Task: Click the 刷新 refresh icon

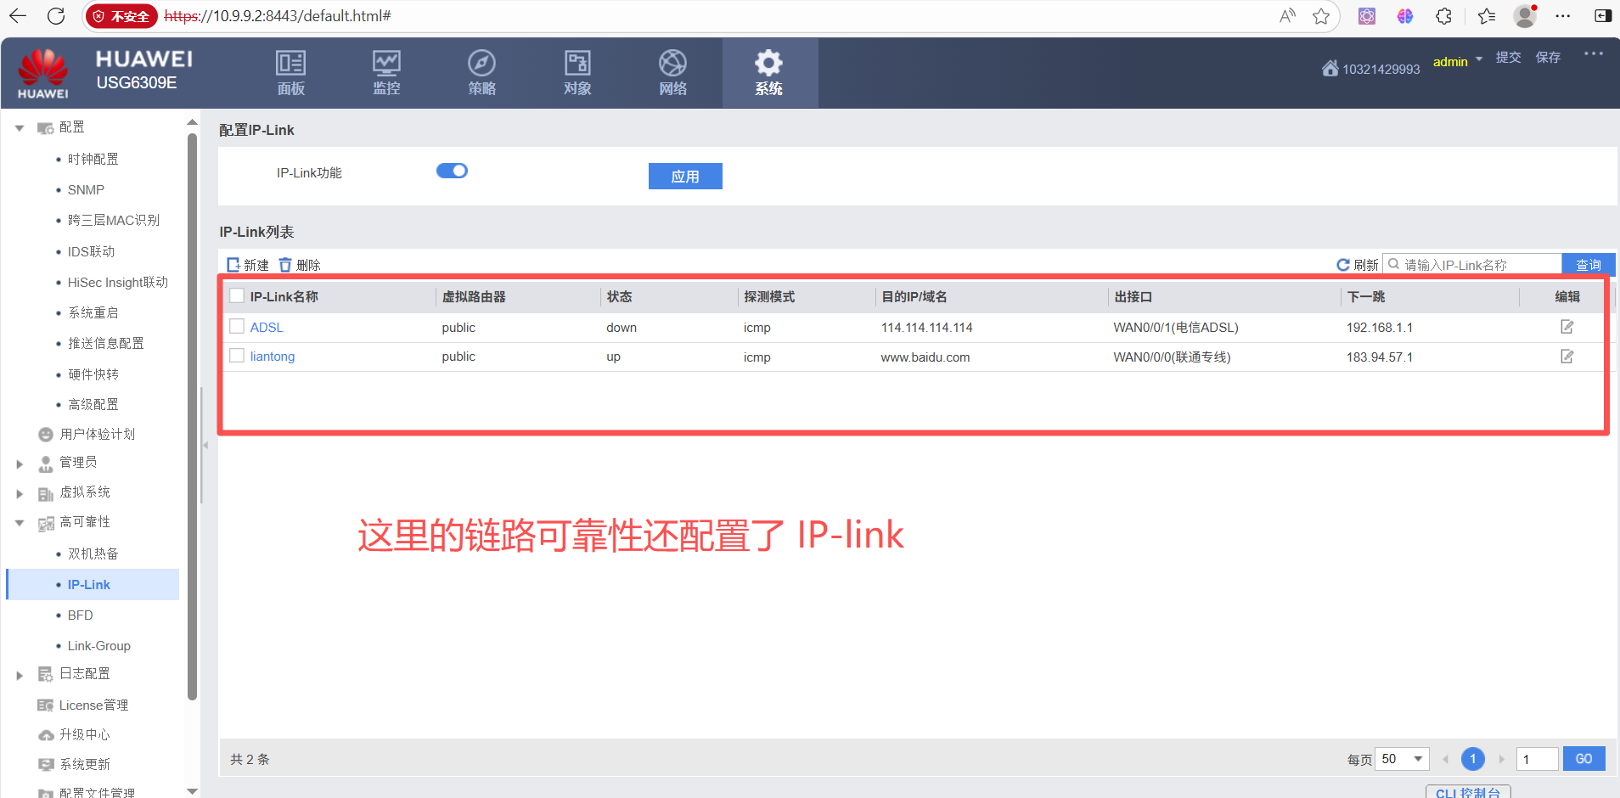Action: [x=1343, y=265]
